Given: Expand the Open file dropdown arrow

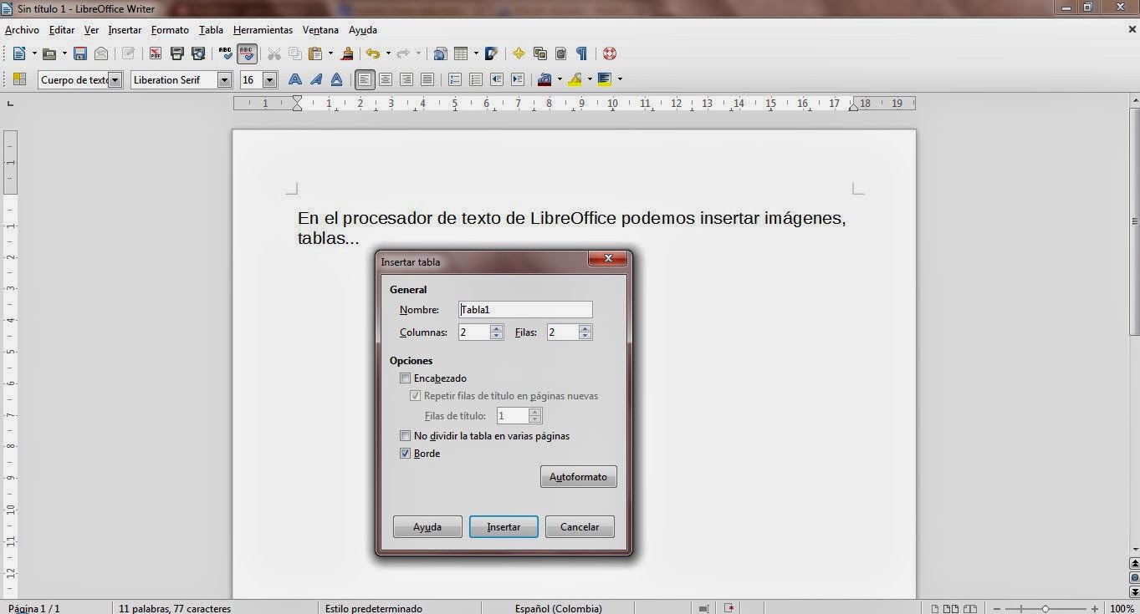Looking at the screenshot, I should [x=64, y=53].
